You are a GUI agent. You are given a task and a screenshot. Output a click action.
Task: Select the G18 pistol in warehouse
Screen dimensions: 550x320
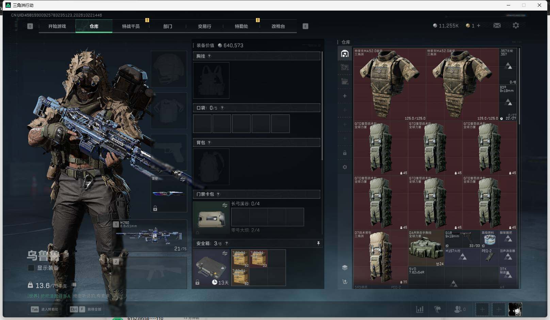[463, 239]
